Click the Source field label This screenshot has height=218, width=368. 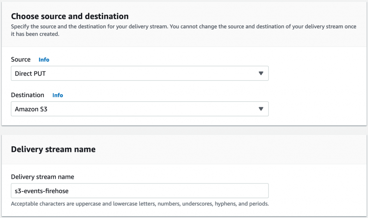click(20, 59)
